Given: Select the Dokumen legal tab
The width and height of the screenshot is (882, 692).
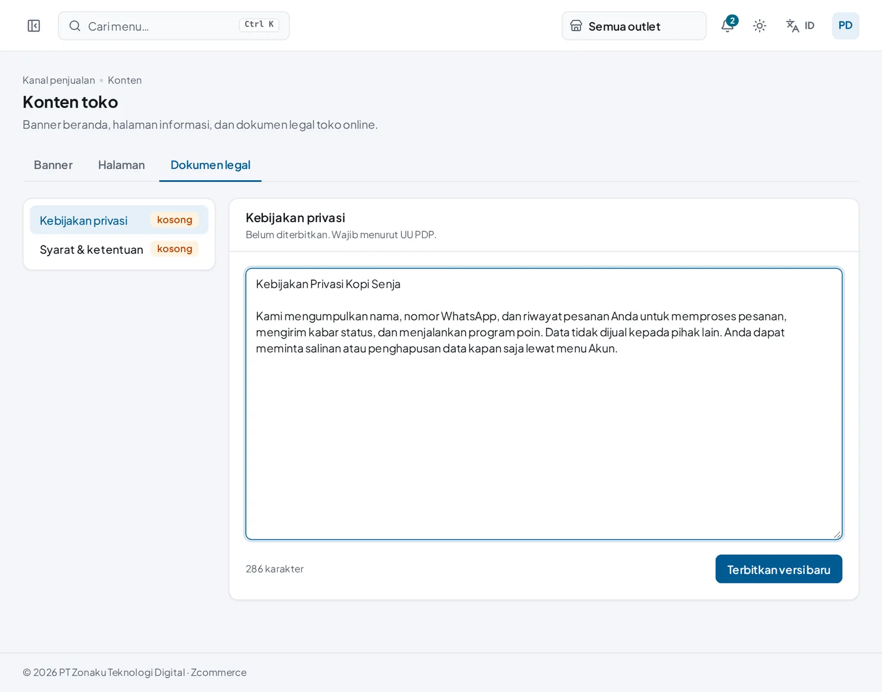Looking at the screenshot, I should [210, 165].
